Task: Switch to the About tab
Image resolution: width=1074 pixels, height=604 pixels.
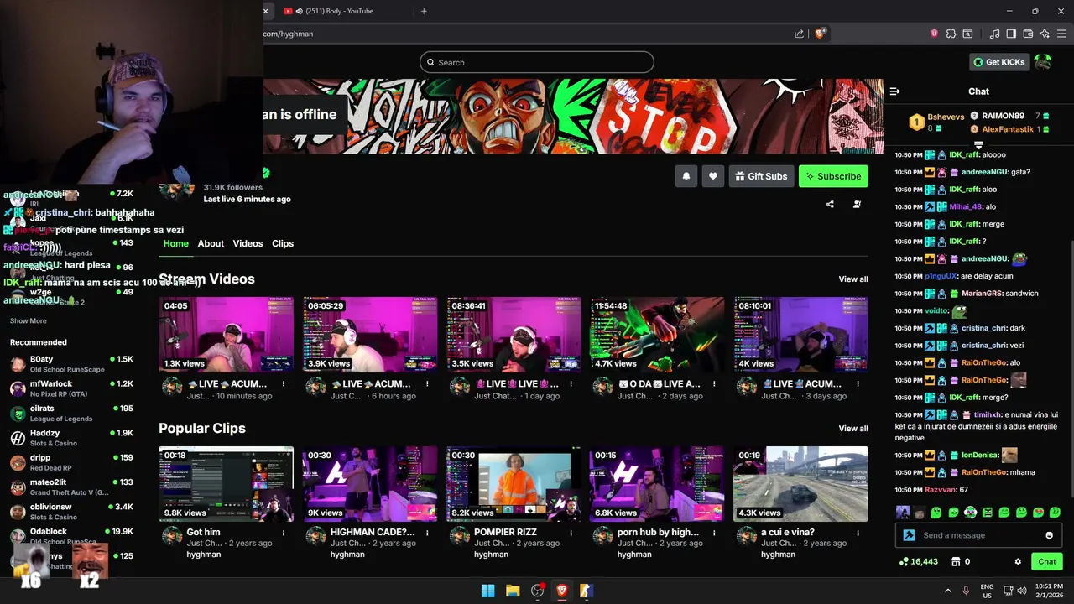Action: coord(211,243)
